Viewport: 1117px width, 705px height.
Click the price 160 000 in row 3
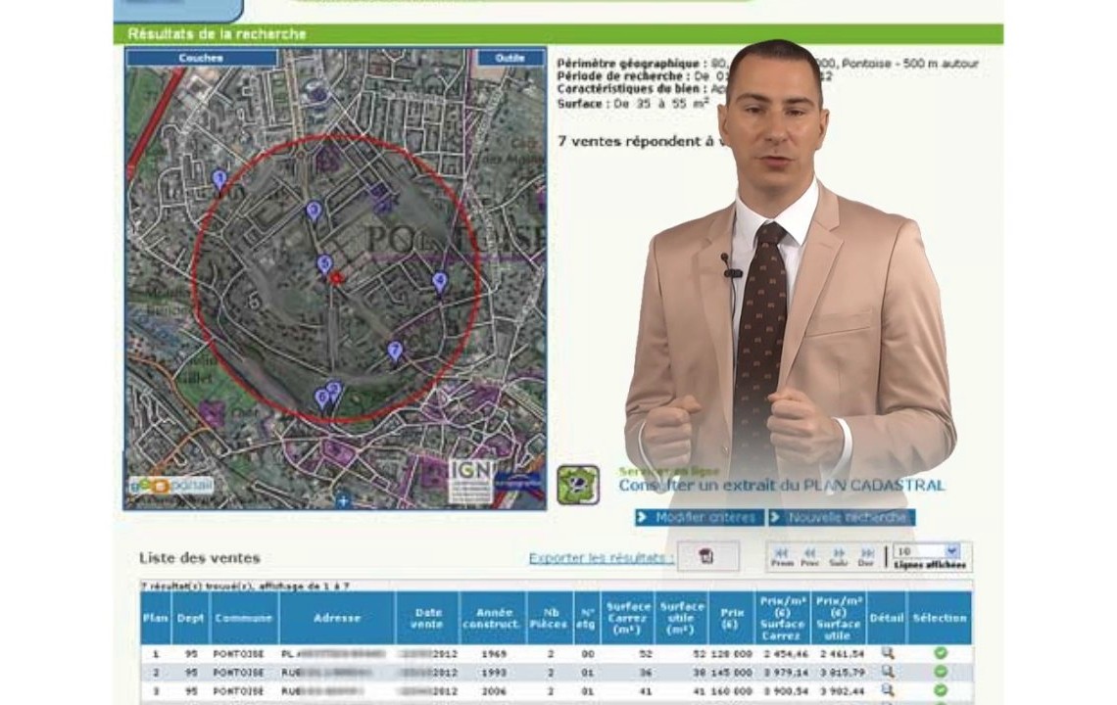[x=732, y=690]
